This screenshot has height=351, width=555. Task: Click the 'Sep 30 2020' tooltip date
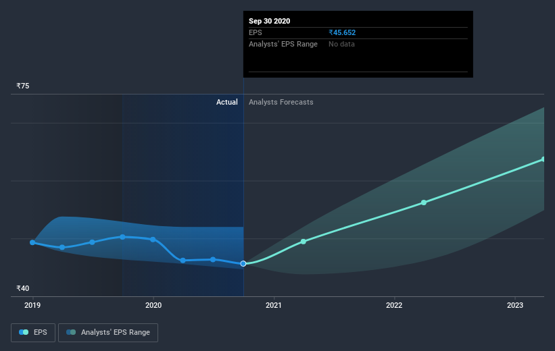pos(269,21)
